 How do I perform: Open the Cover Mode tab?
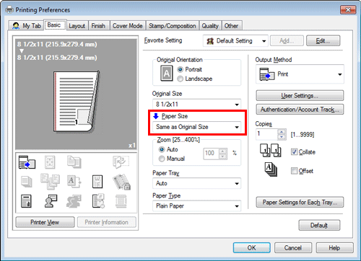click(x=128, y=26)
